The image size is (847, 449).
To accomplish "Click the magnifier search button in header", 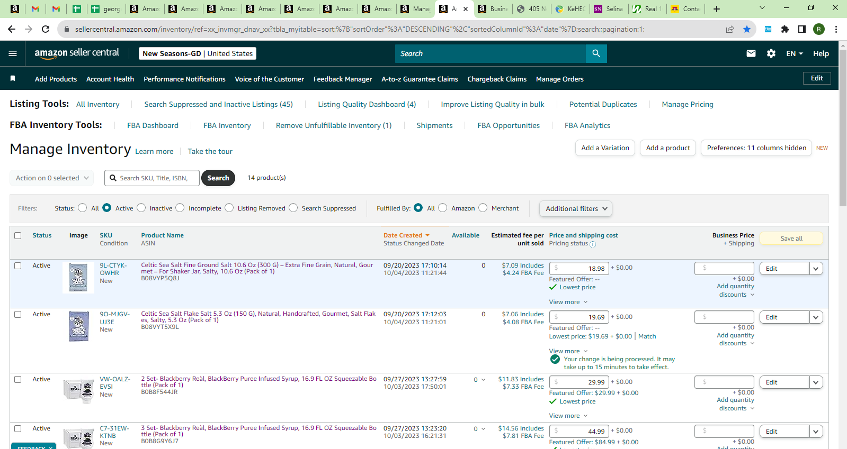I will 596,53.
